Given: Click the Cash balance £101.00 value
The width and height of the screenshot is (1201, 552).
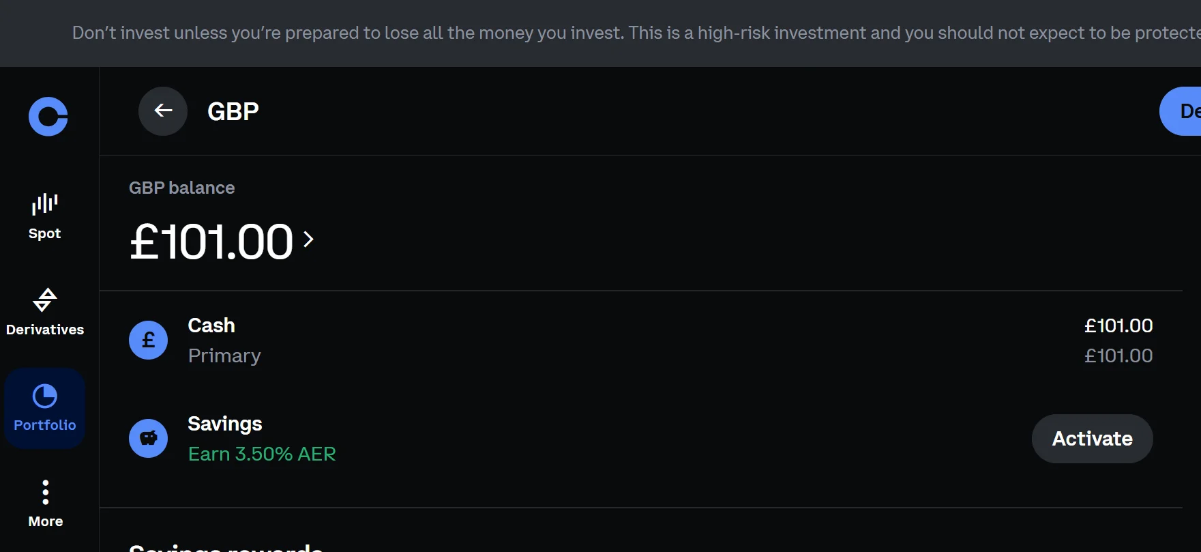Looking at the screenshot, I should 1118,325.
